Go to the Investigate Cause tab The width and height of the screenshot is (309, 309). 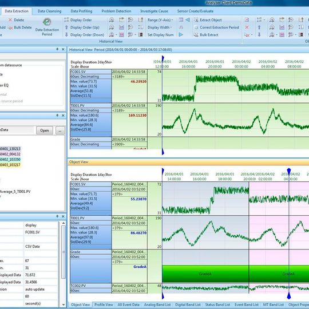tap(154, 11)
